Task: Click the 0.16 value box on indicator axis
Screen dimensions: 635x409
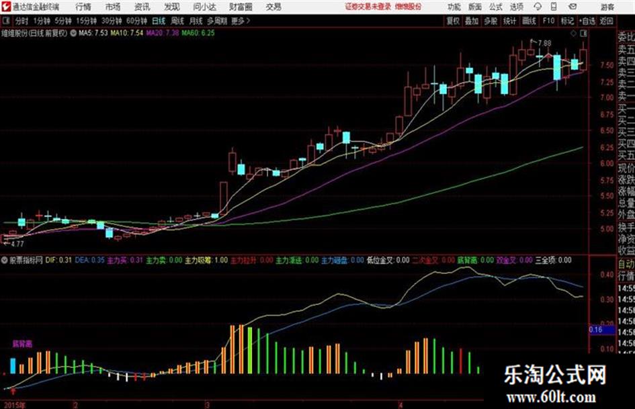Action: (x=602, y=330)
